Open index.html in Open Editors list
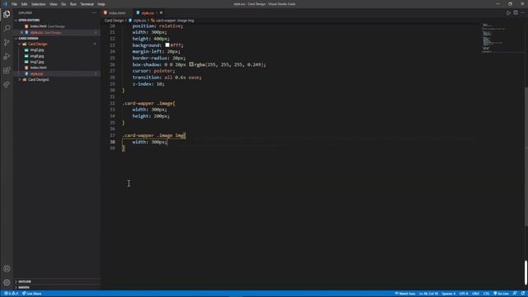The width and height of the screenshot is (528, 297). pos(38,26)
